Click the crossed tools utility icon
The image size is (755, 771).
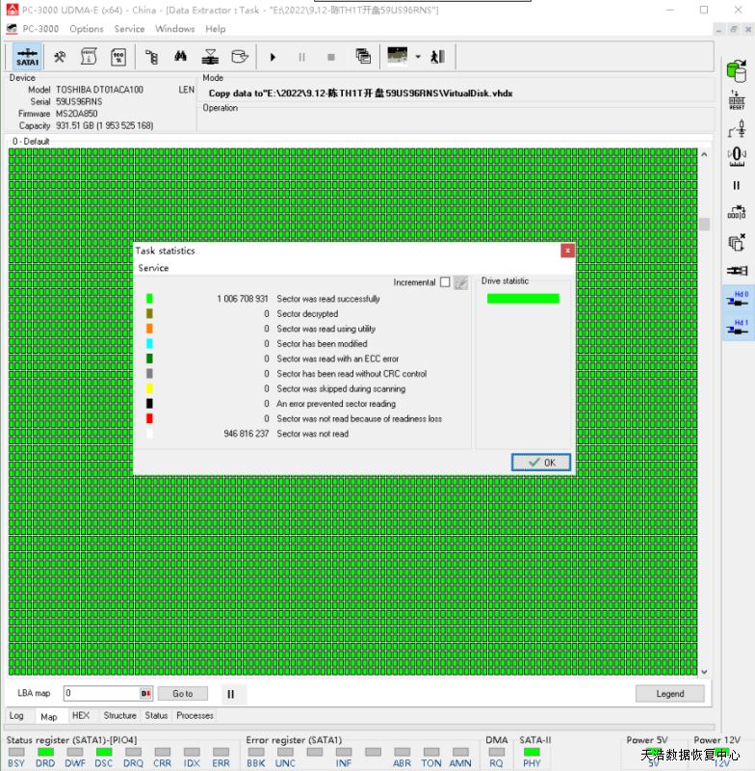pos(60,57)
